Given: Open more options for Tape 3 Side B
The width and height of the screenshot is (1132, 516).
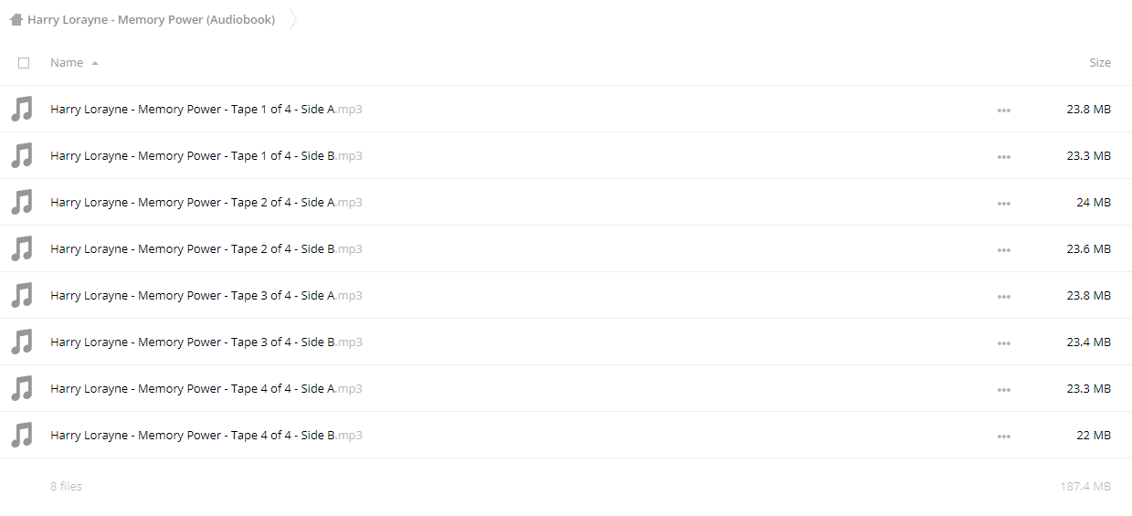Looking at the screenshot, I should pos(1004,343).
